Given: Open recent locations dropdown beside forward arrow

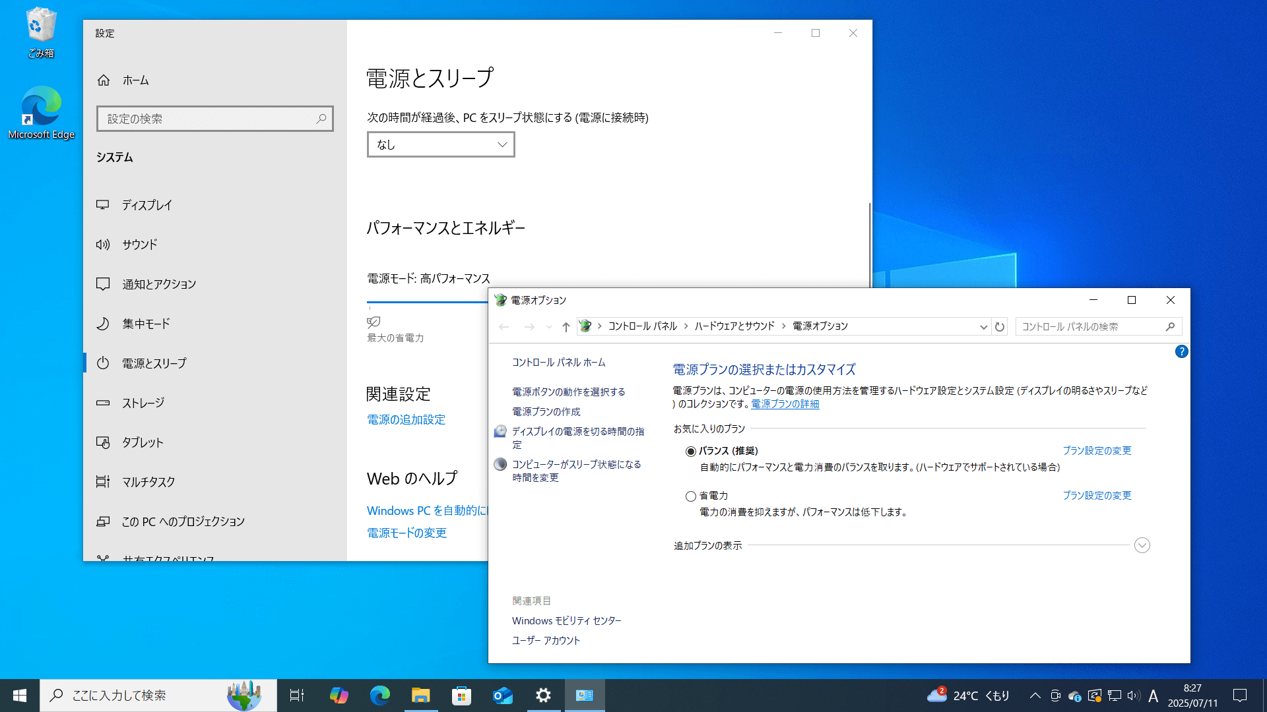Looking at the screenshot, I should (549, 327).
